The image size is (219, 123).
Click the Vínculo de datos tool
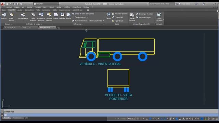pos(132,17)
